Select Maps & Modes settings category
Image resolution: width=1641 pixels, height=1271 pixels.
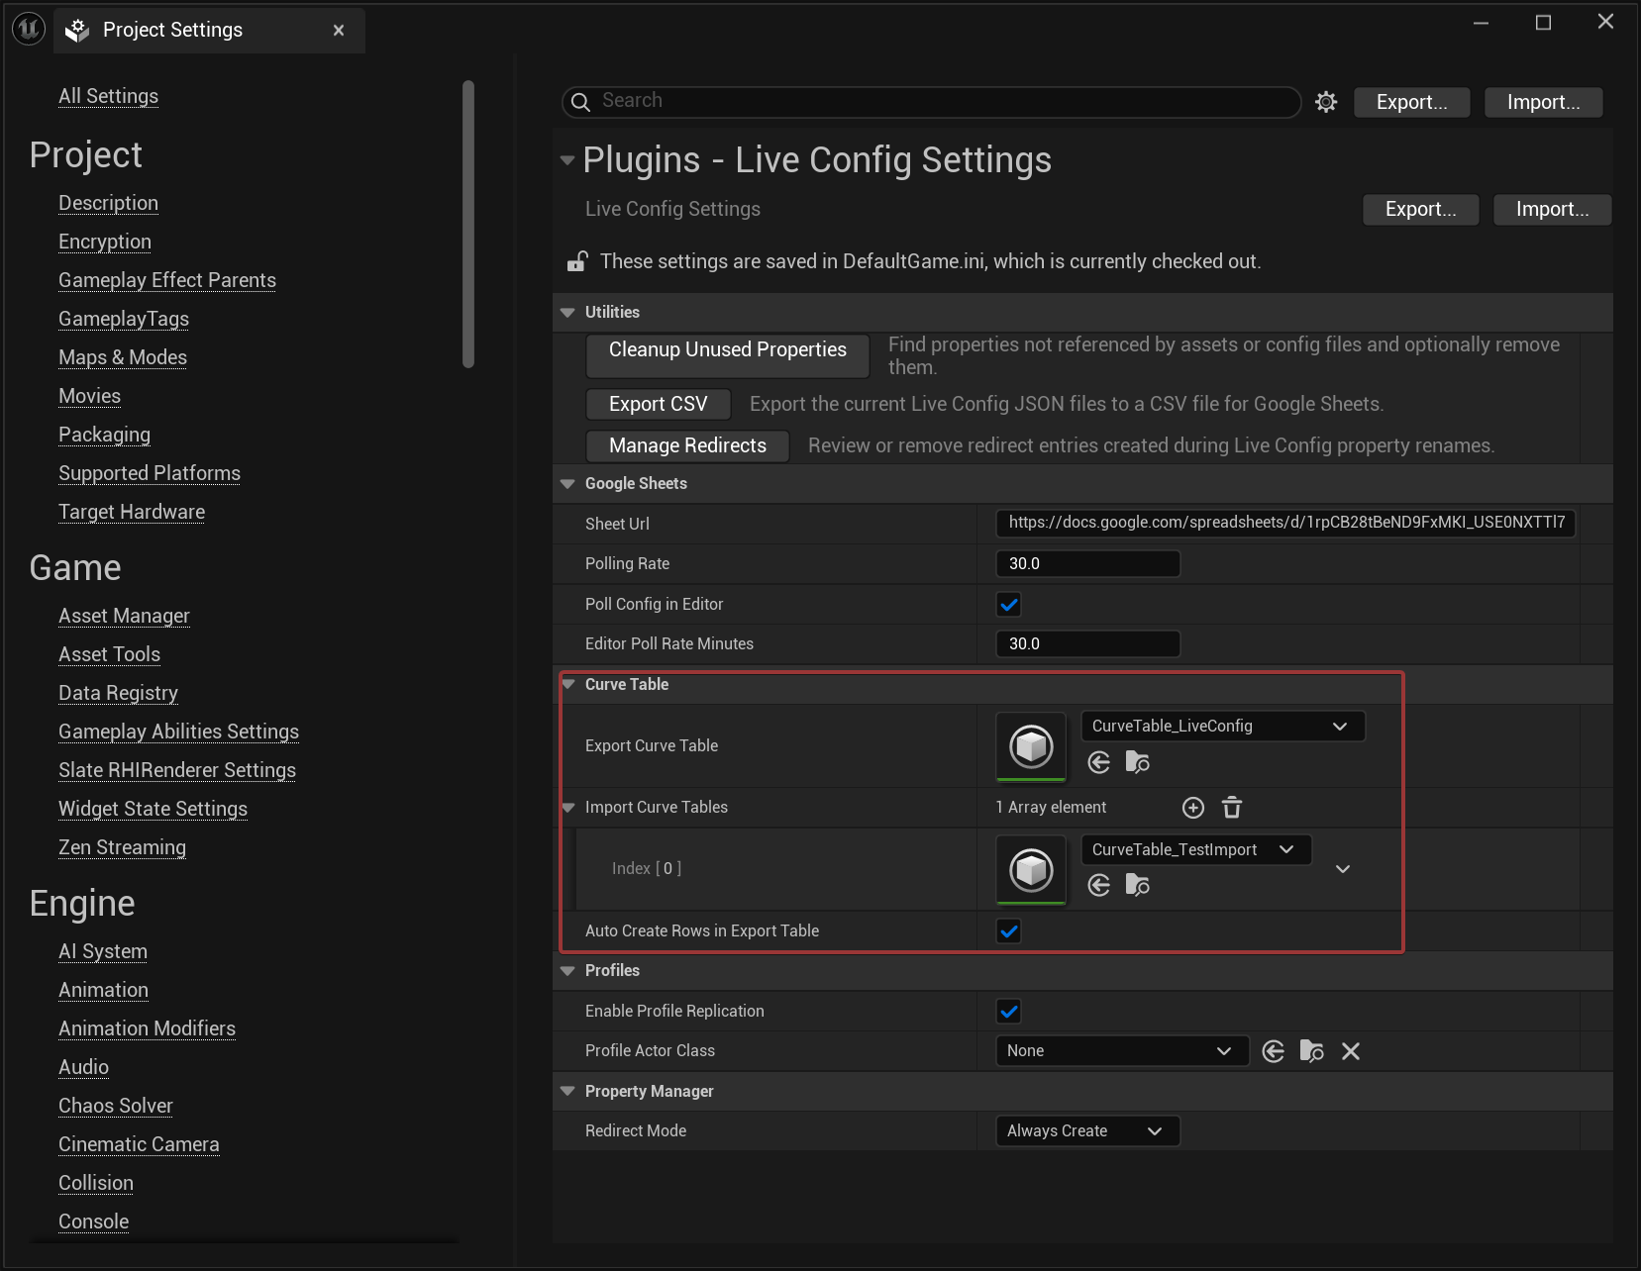123,357
